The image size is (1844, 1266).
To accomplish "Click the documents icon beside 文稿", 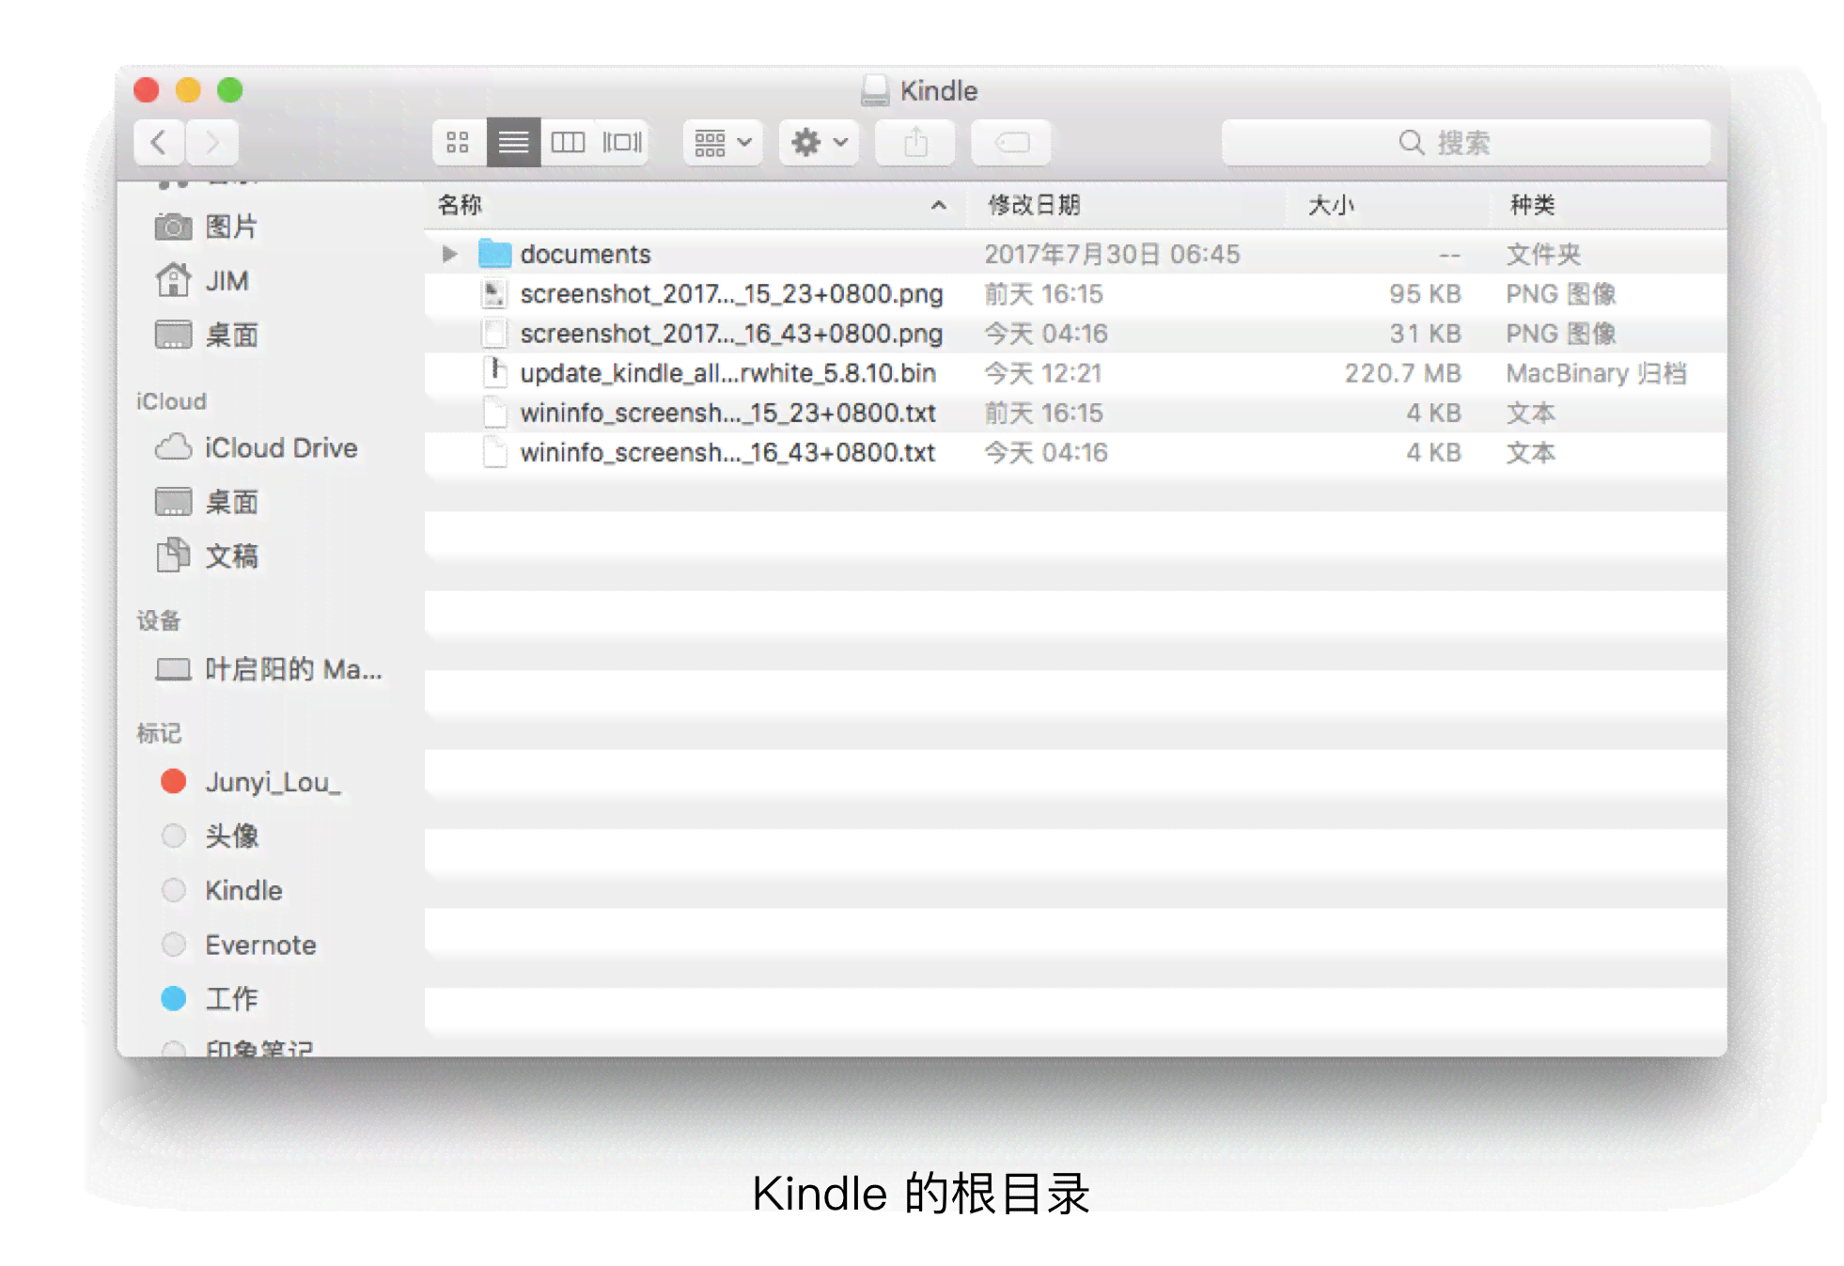I will coord(173,555).
